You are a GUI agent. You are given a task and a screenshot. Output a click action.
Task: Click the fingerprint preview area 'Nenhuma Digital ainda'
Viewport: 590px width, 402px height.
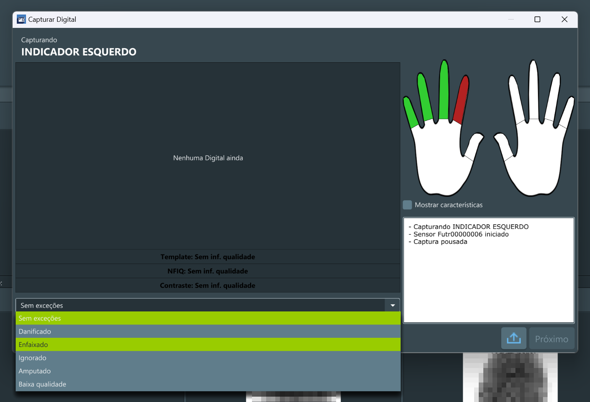[208, 156]
